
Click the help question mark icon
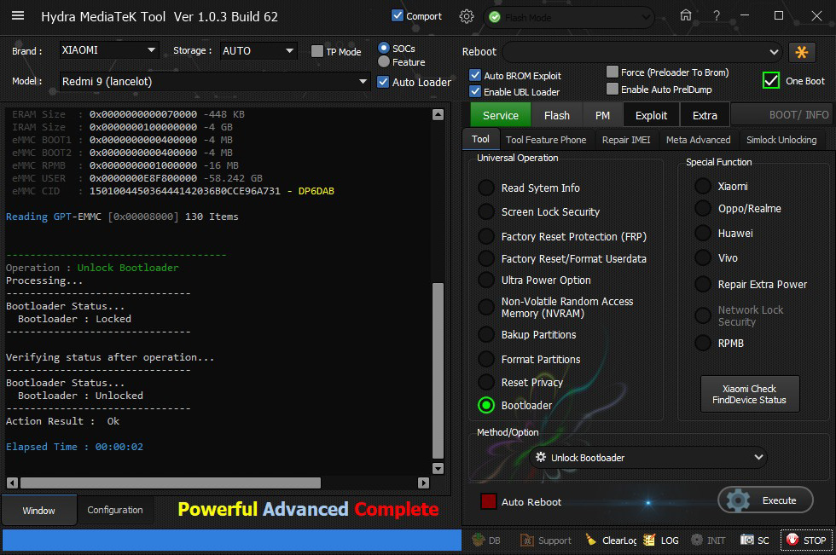(x=717, y=16)
